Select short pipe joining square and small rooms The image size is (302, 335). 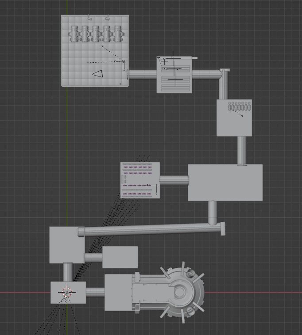pyautogui.click(x=93, y=258)
